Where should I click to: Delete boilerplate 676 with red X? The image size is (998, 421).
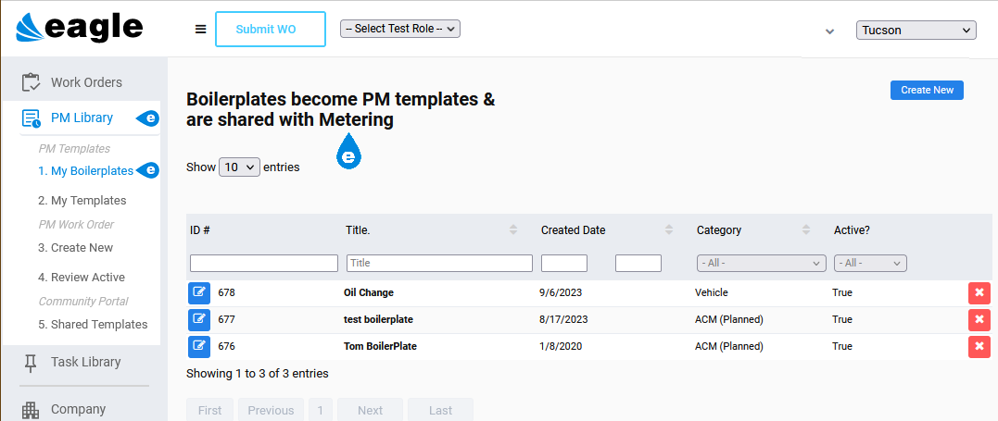(x=979, y=346)
